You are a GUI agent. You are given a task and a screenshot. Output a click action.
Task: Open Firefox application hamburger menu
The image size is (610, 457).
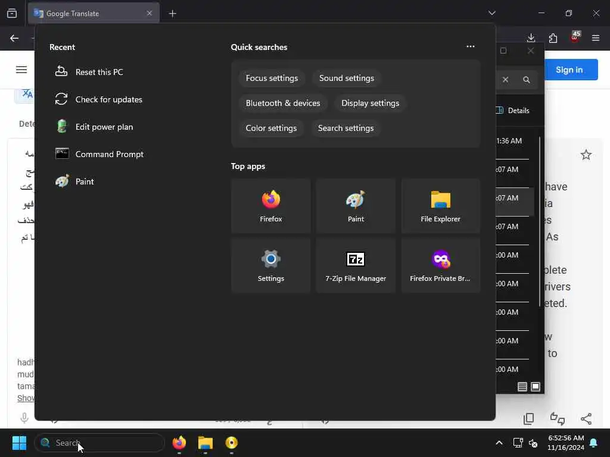point(596,38)
